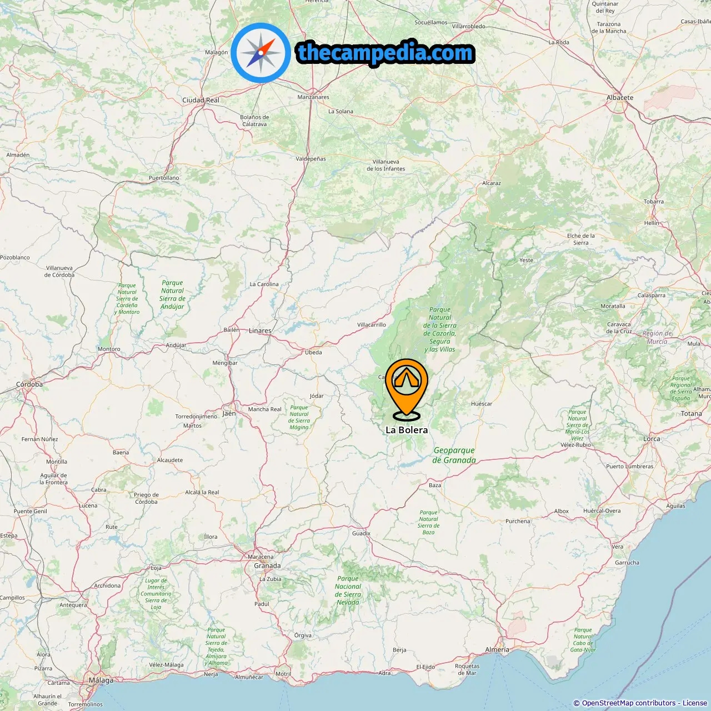Image resolution: width=711 pixels, height=711 pixels.
Task: Click the Valdepeñas town label
Action: point(311,159)
